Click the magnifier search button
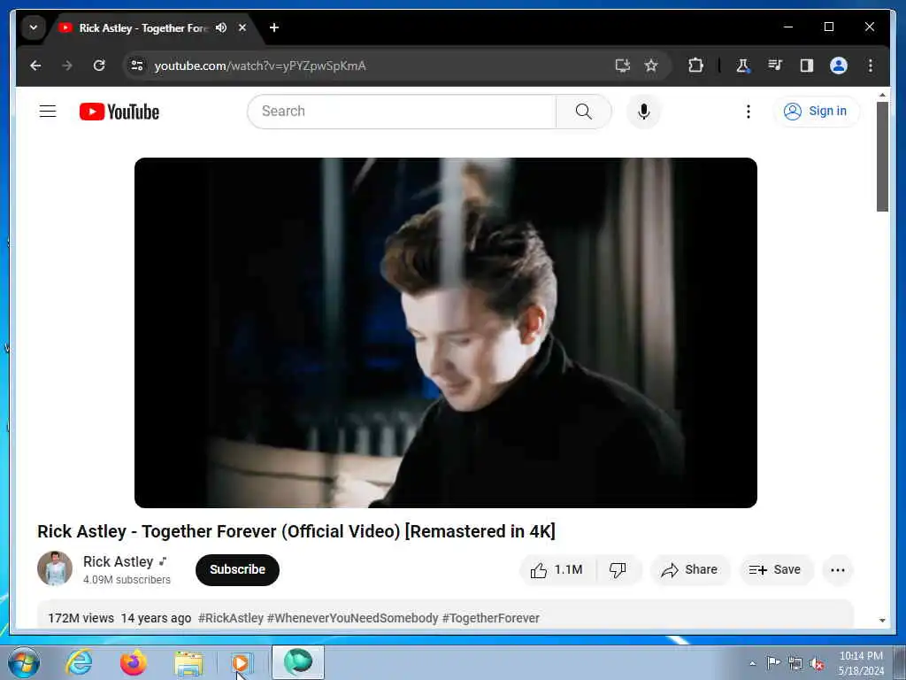The image size is (906, 680). tap(584, 111)
